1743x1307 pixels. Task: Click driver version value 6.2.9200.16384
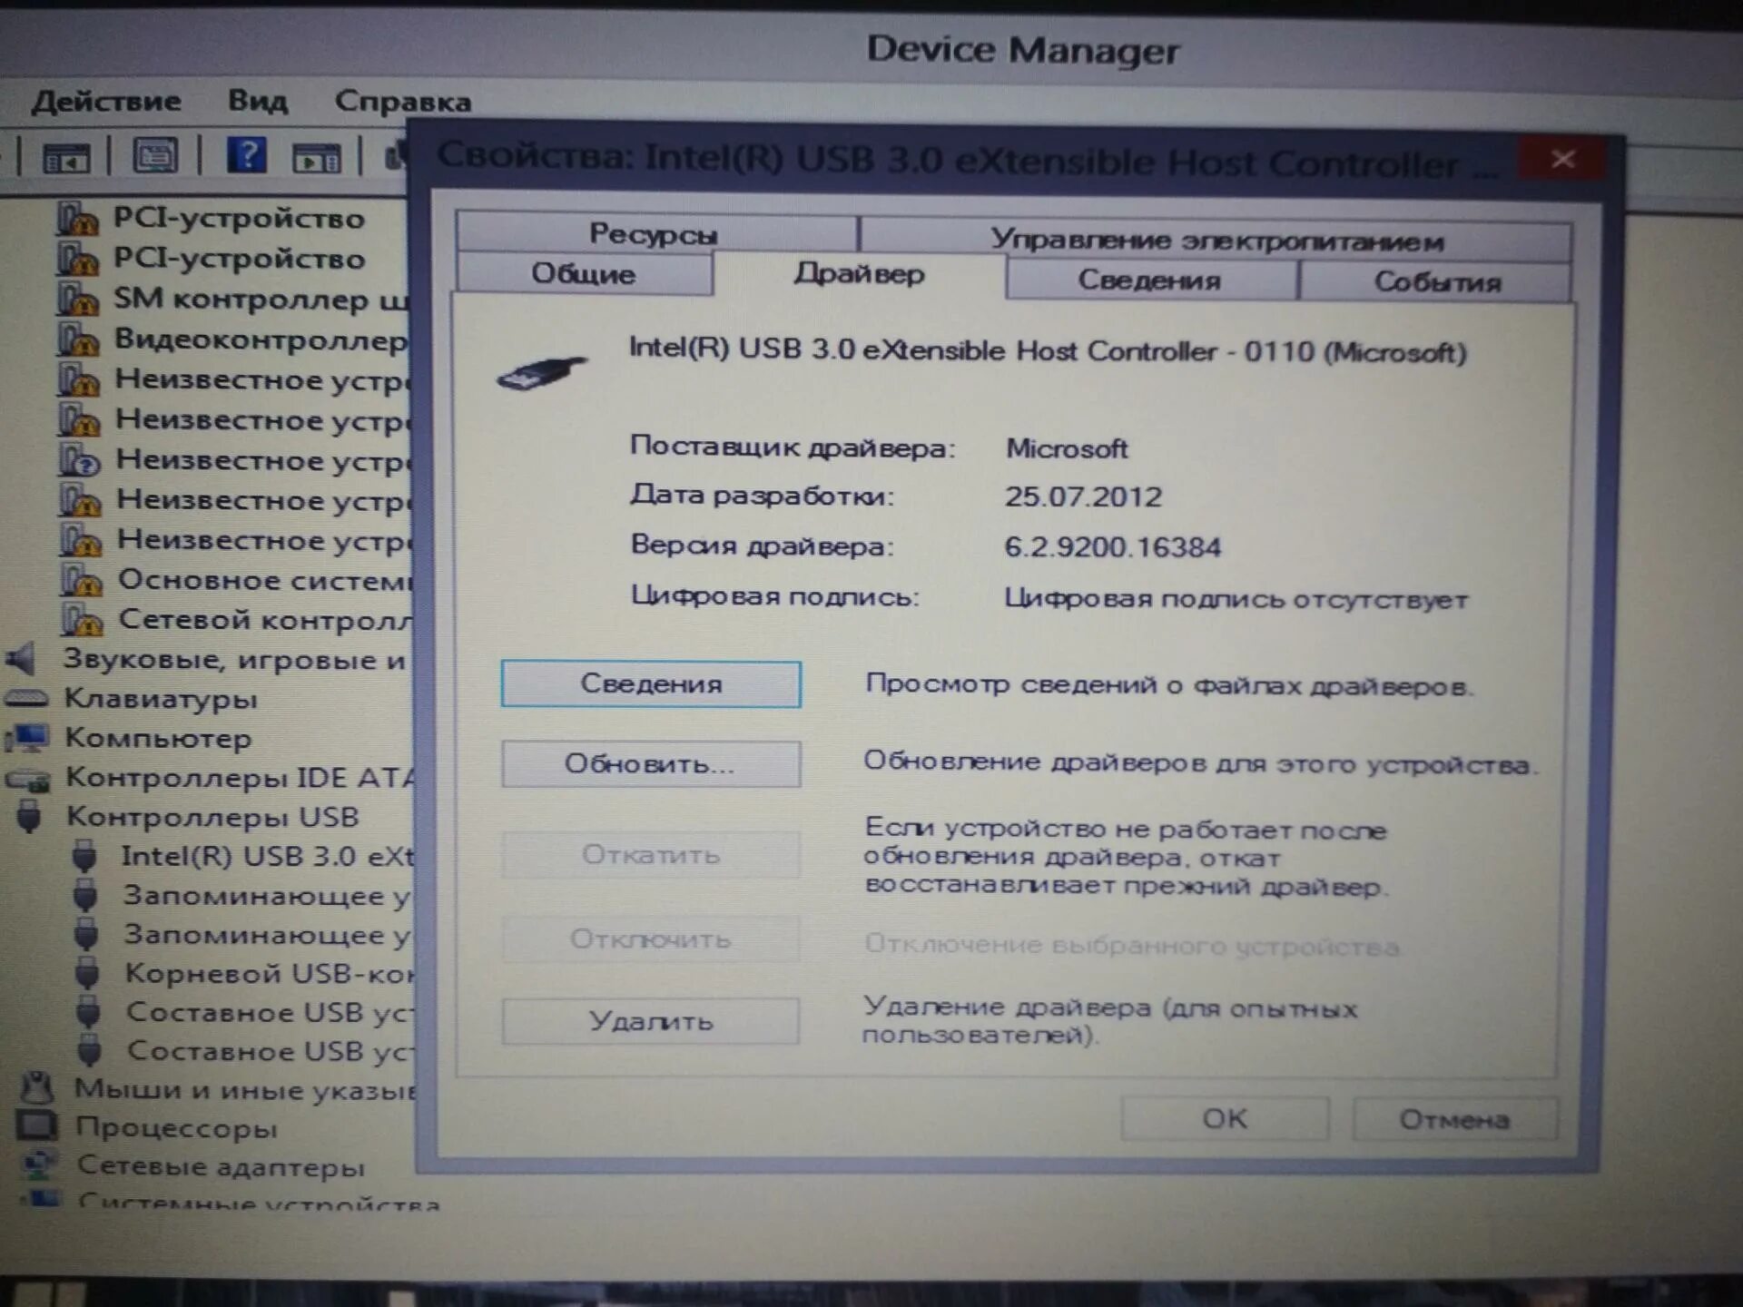(x=1112, y=547)
